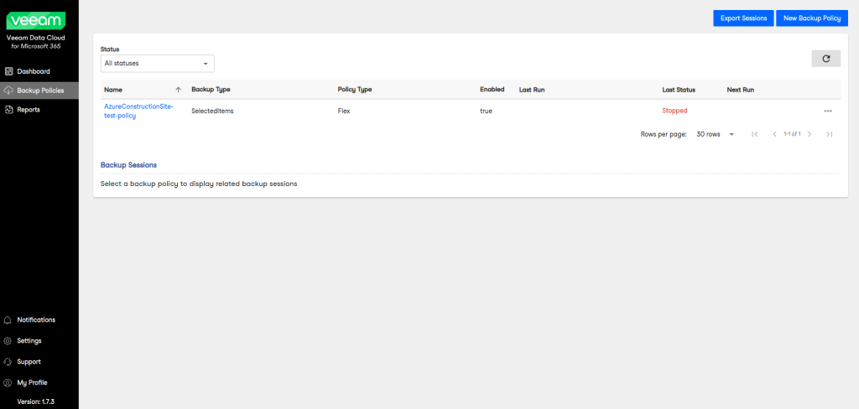
Task: Click the Enabled column header
Action: tap(492, 89)
